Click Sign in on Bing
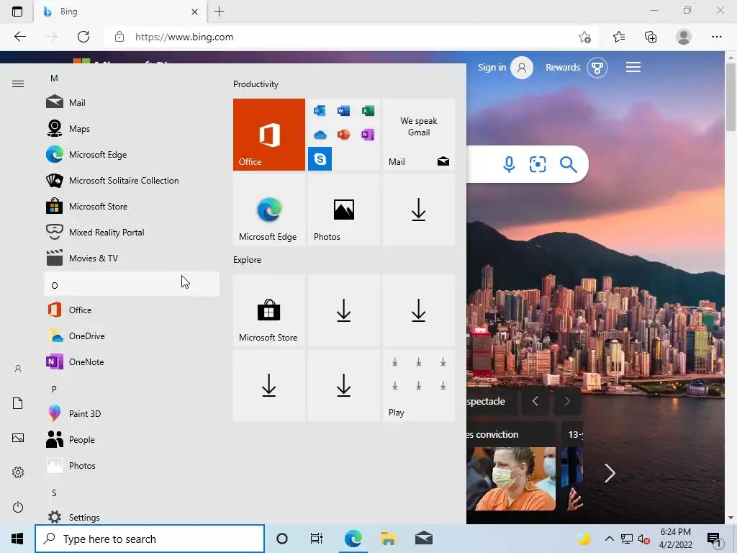Screen dimensions: 737x553 coord(505,68)
